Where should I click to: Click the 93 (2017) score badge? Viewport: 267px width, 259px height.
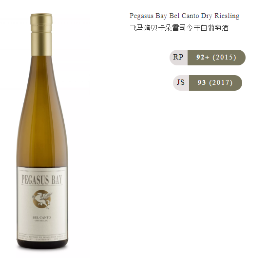(x=215, y=83)
